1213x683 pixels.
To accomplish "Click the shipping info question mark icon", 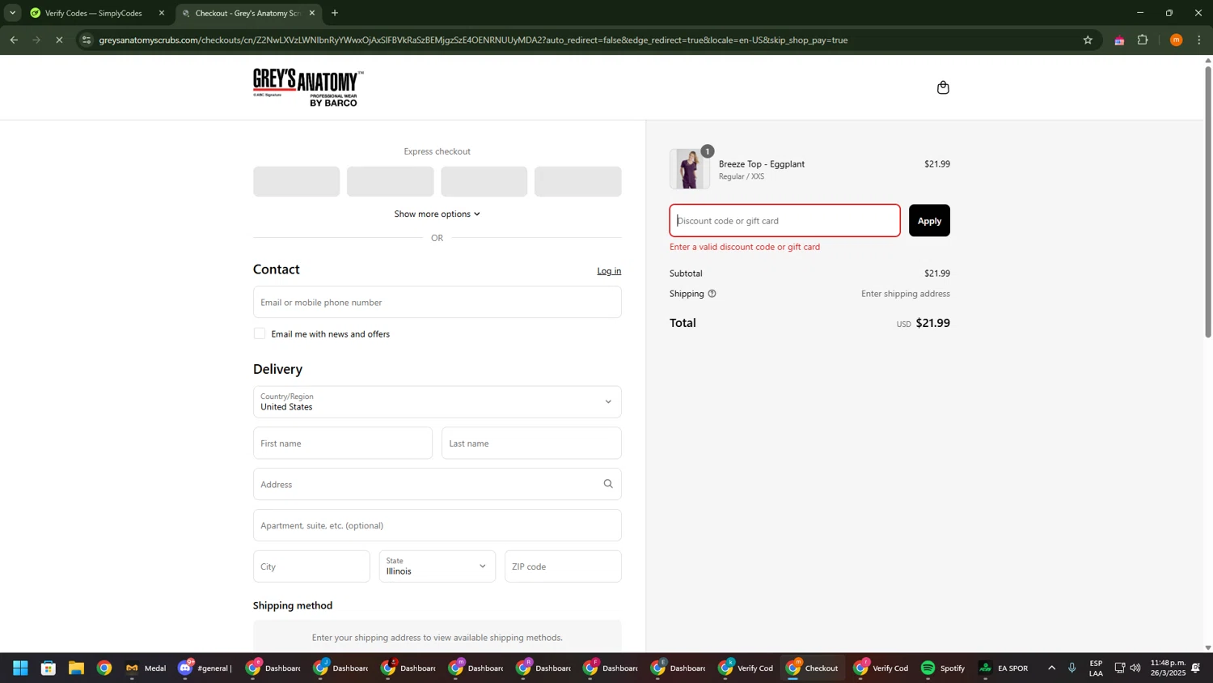I will [712, 294].
